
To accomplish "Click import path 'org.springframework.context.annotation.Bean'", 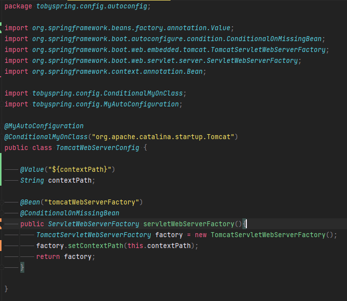I will (x=117, y=71).
